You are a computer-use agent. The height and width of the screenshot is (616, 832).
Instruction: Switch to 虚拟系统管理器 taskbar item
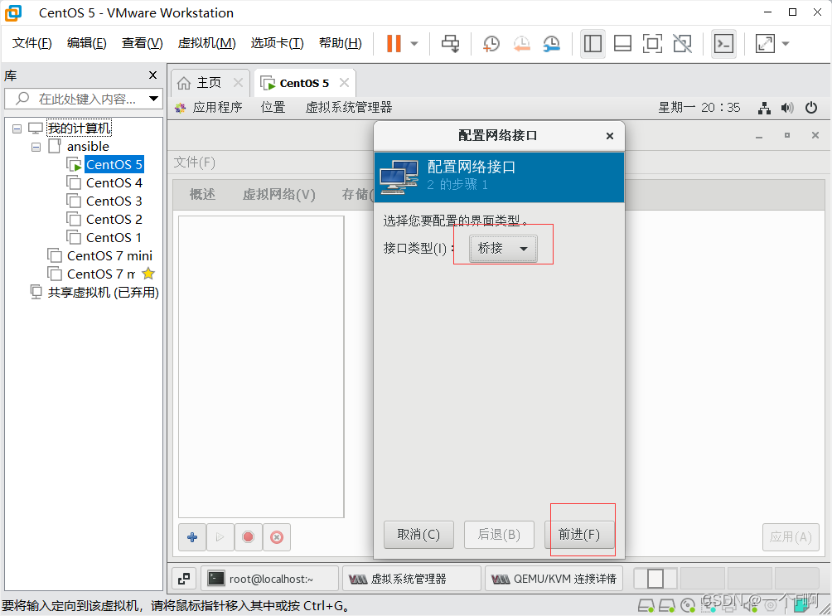[x=411, y=579]
